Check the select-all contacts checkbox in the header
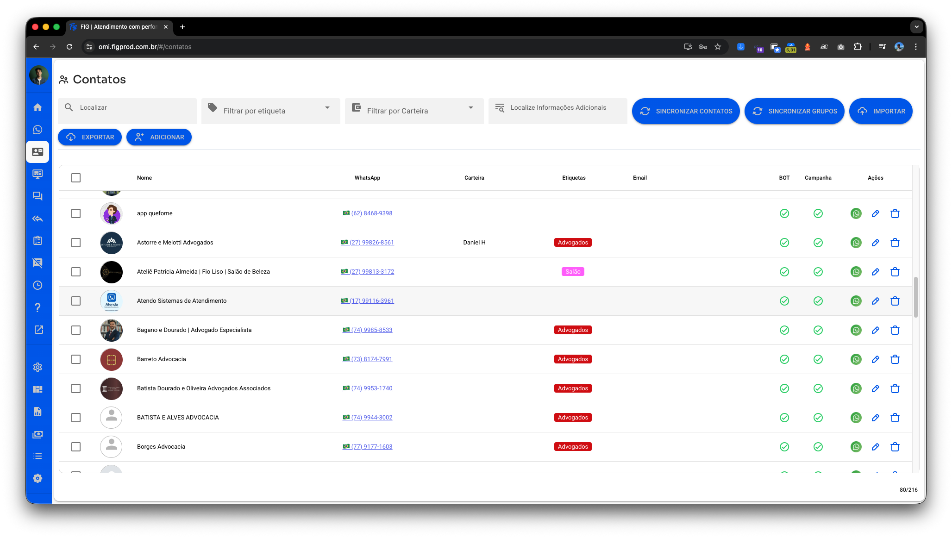The height and width of the screenshot is (538, 952). (76, 178)
